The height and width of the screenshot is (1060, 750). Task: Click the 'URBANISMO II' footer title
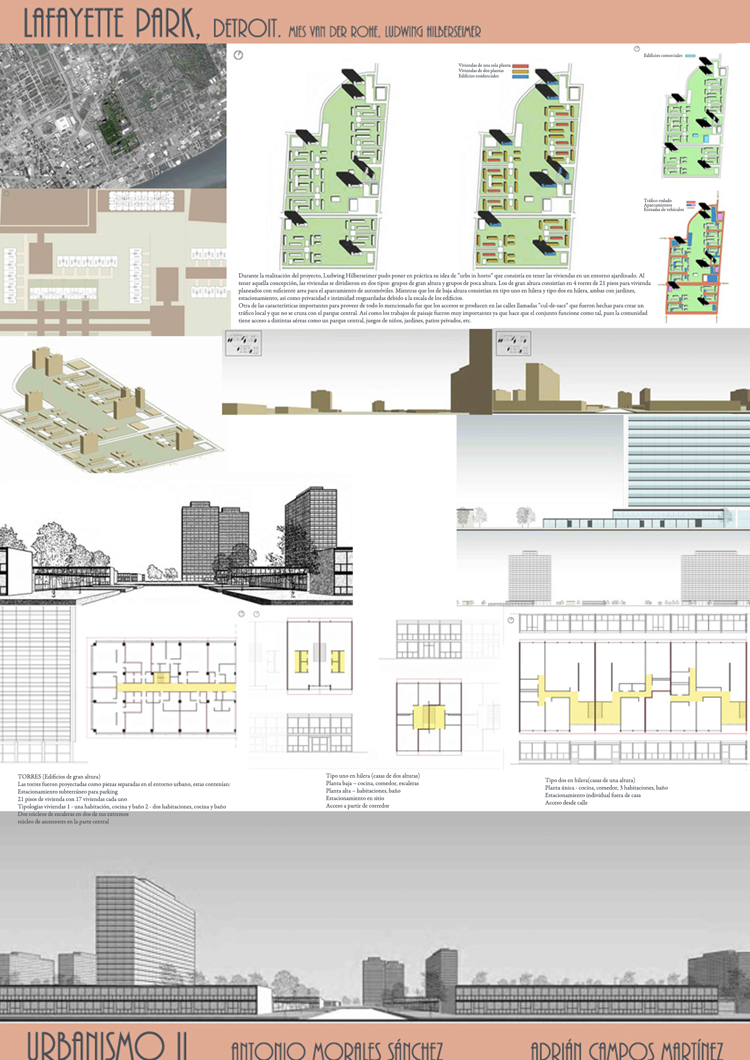(x=107, y=1045)
